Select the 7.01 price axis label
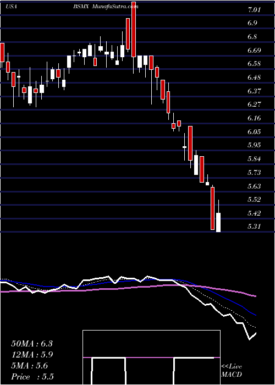The height and width of the screenshot is (385, 275). click(254, 10)
